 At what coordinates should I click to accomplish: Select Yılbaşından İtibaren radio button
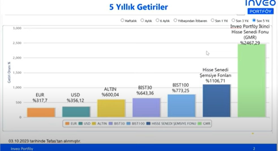click(175, 20)
